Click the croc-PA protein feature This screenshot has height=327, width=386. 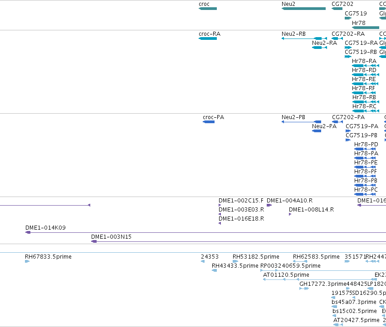(x=209, y=122)
